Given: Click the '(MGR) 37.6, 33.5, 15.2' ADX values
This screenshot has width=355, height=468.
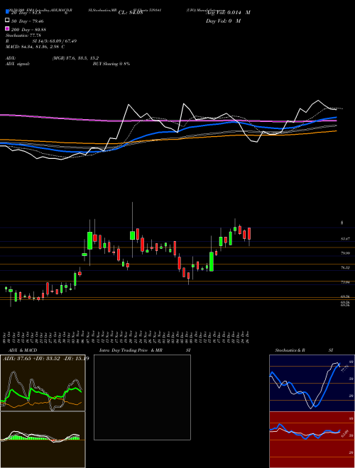Looking at the screenshot, I should tap(75, 58).
